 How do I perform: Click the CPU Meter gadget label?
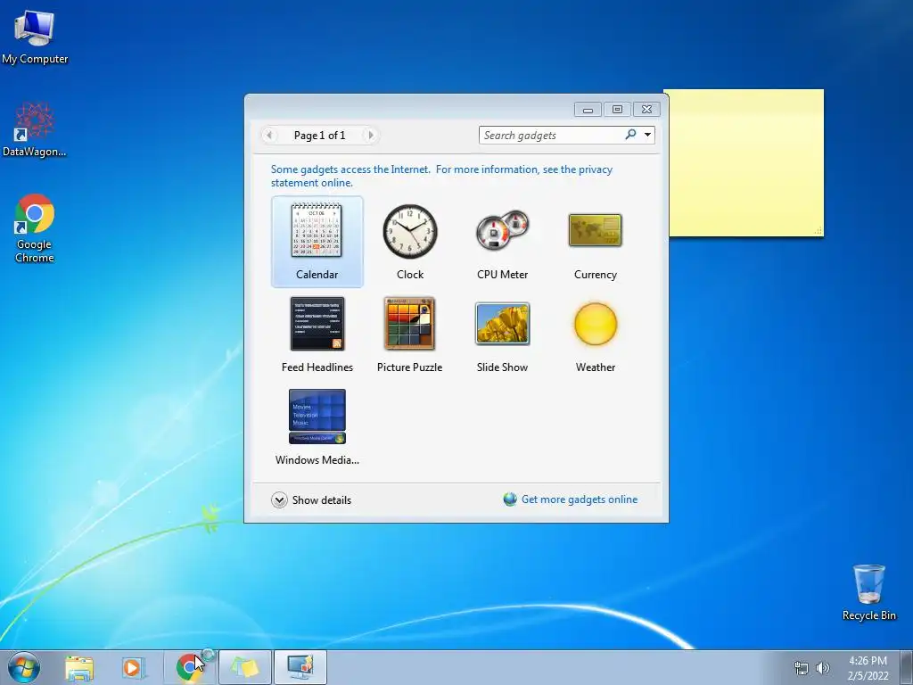coord(503,275)
